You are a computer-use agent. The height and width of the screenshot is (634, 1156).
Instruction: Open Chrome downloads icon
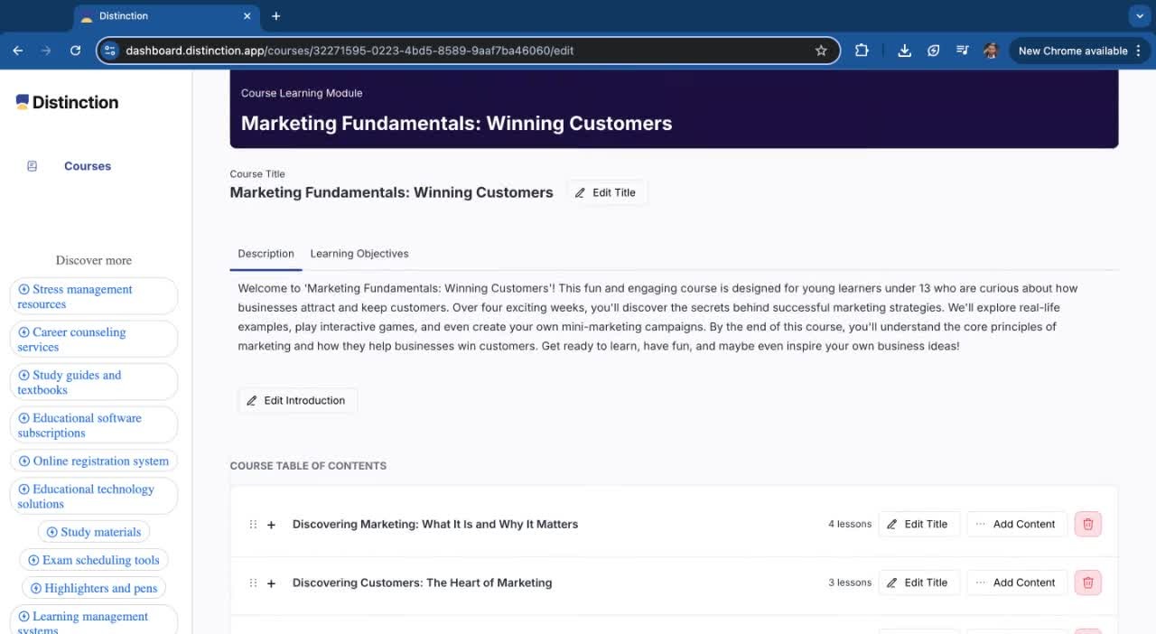coord(904,51)
